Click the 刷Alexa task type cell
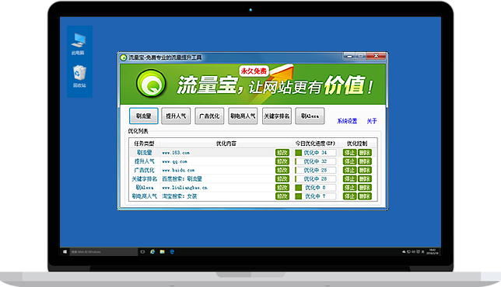This screenshot has height=287, width=501. tap(145, 188)
